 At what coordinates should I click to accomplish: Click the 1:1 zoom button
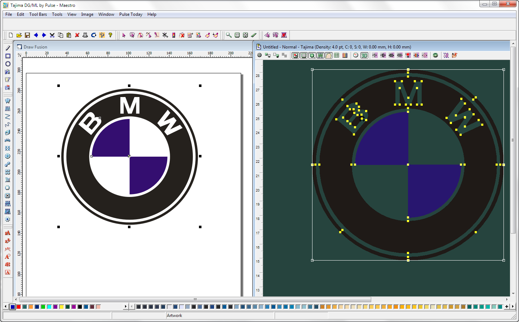pos(237,35)
